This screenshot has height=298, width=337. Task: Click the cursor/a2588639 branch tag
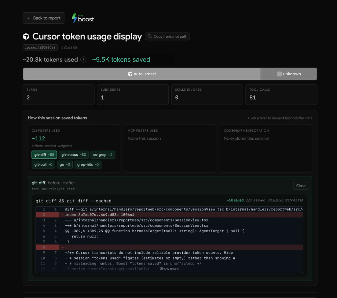click(x=40, y=47)
